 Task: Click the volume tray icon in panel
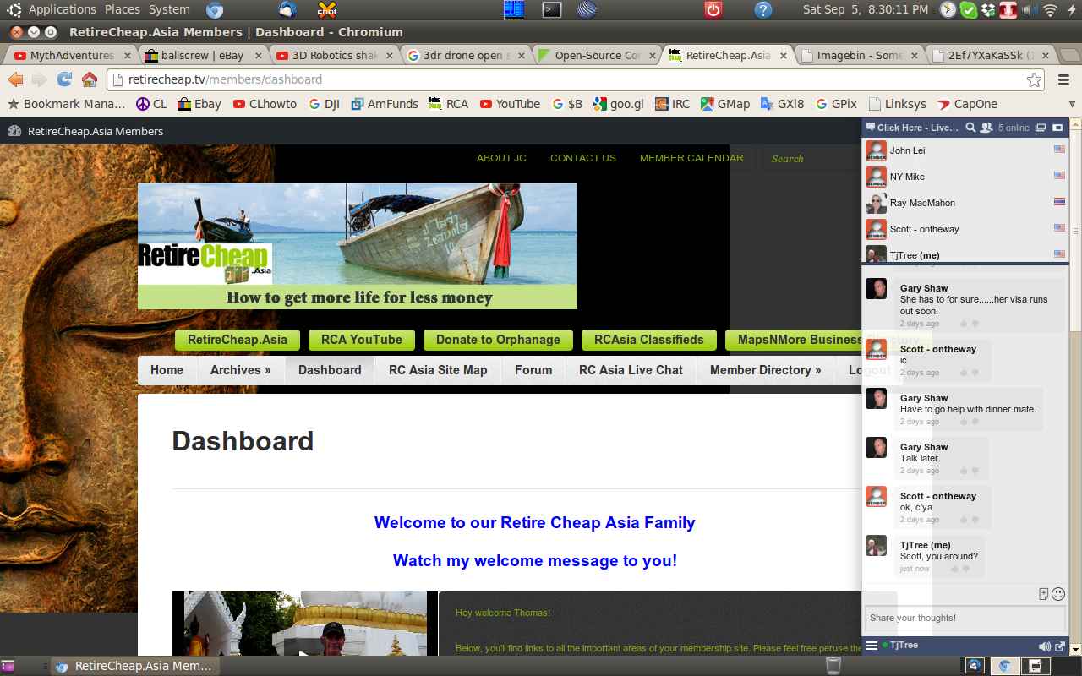click(1029, 10)
